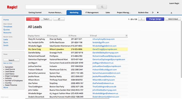182x99 pixels.
Task: Open Company column dropdown
Action: [x=69, y=35]
